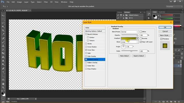Uncheck the Inner Glow checkbox
Screen dimensions: 184x103
point(86,50)
